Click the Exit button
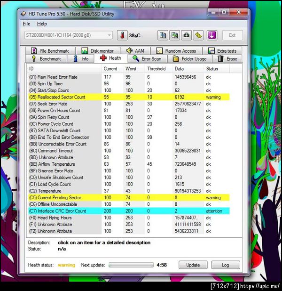Screen dimensions: 282x291 click(x=232, y=35)
